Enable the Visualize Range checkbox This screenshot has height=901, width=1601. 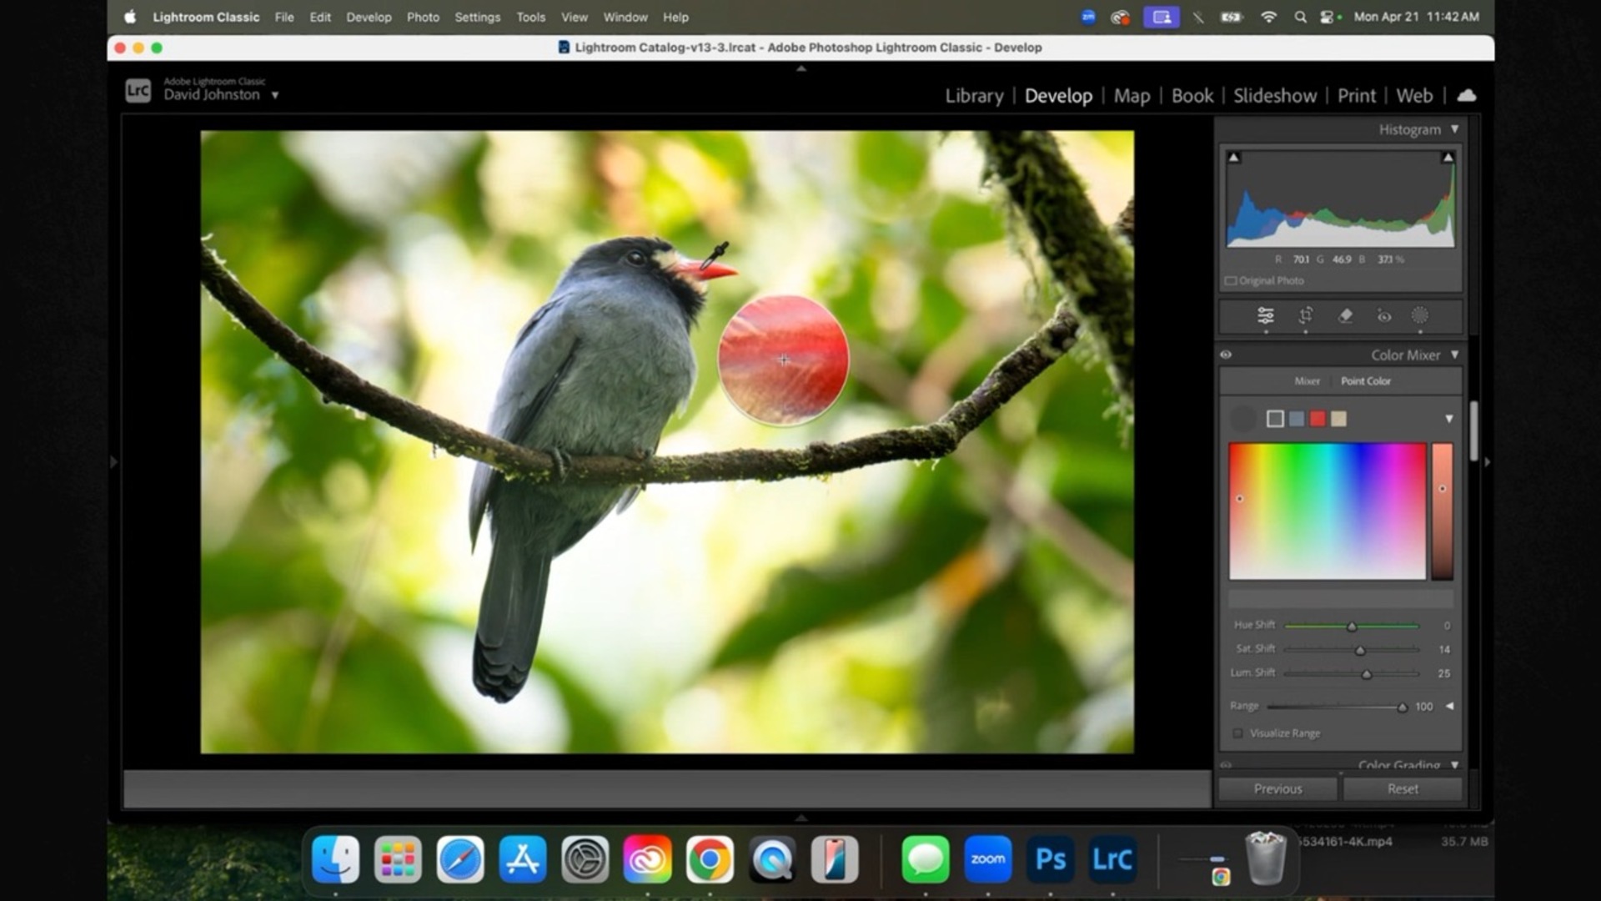click(1239, 732)
